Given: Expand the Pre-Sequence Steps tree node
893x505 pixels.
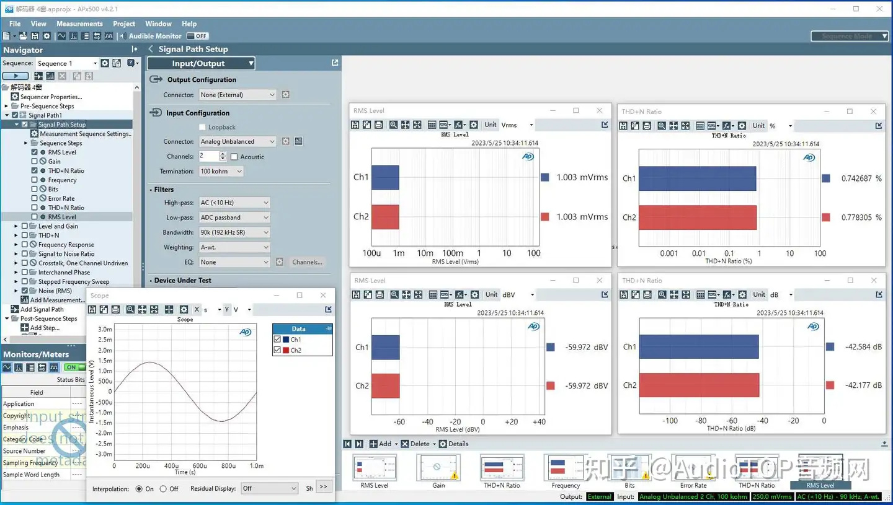Looking at the screenshot, I should pos(7,106).
